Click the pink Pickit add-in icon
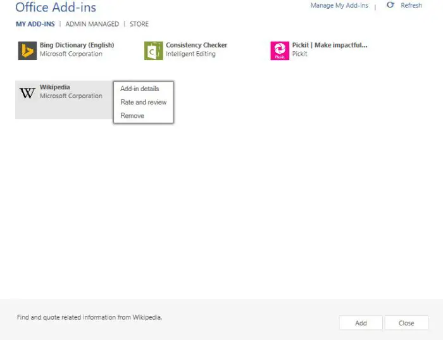This screenshot has height=340, width=443. pos(280,51)
